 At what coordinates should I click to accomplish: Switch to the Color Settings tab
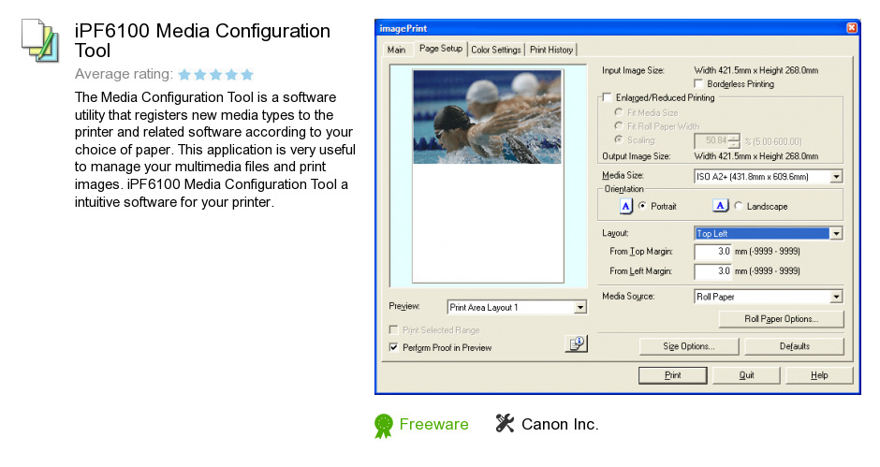495,50
